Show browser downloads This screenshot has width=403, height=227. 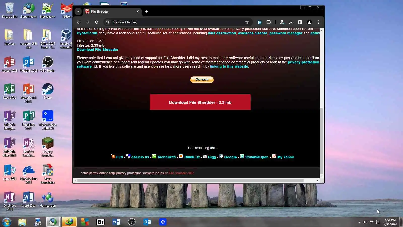[x=291, y=22]
